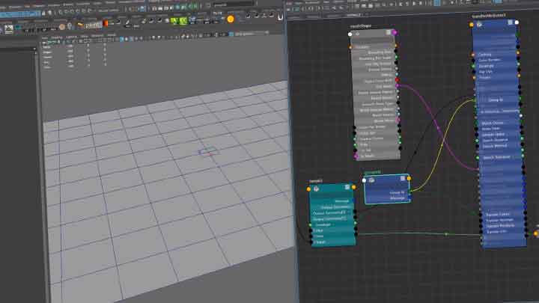This screenshot has width=539, height=303.
Task: Click the green playback icon in status line
Action: pyautogui.click(x=192, y=7)
